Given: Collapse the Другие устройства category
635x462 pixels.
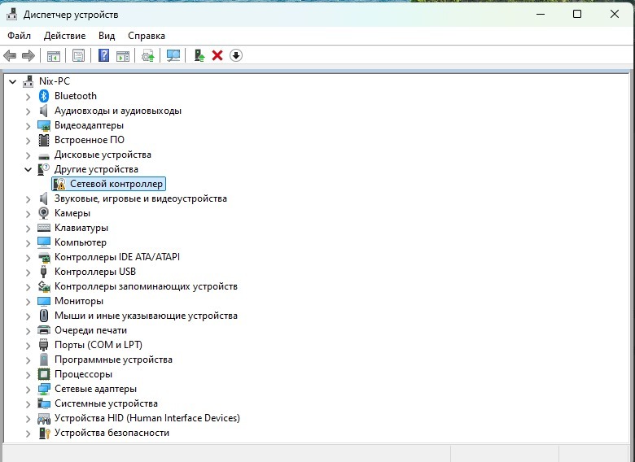Looking at the screenshot, I should (28, 169).
